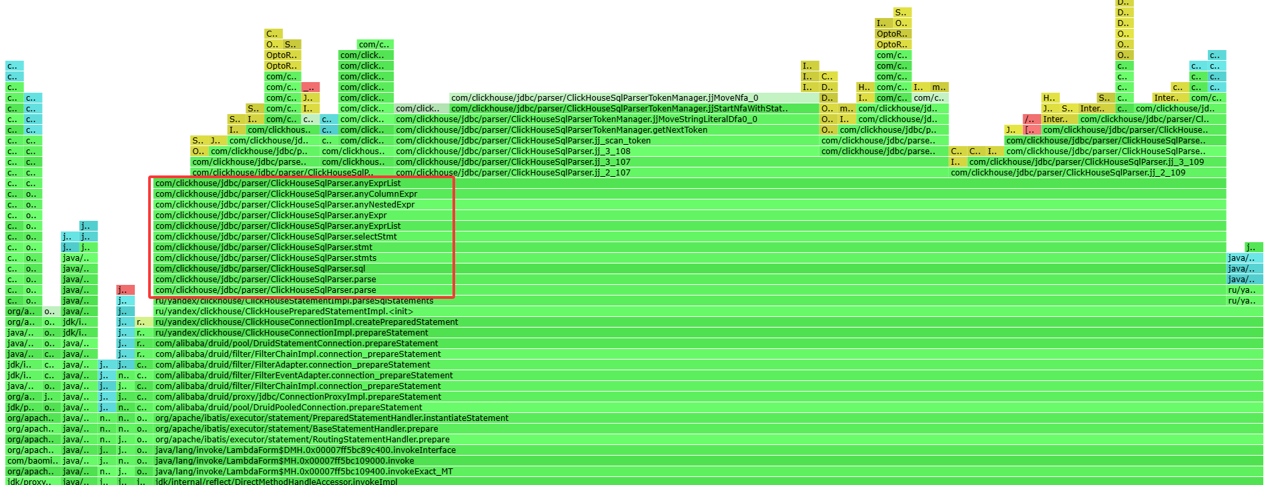Click the ClickHouseSqlParser.anyNestedExpr frame
1268x485 pixels.
pyautogui.click(x=285, y=205)
